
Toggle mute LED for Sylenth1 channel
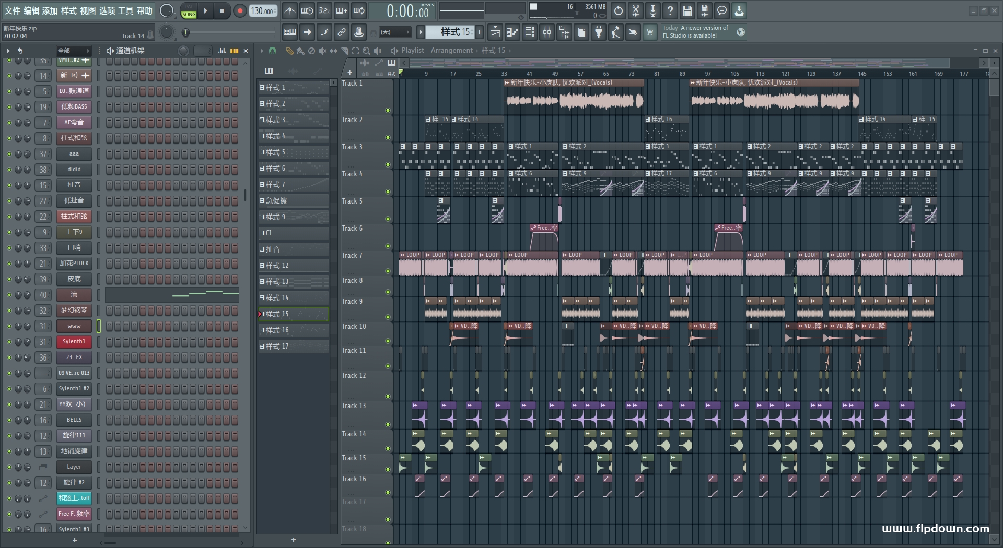[x=9, y=342]
